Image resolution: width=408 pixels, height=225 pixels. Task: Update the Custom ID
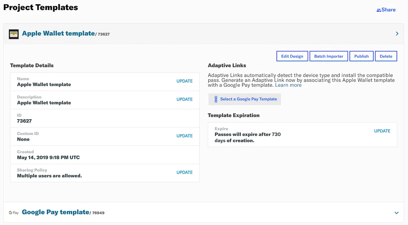point(184,136)
